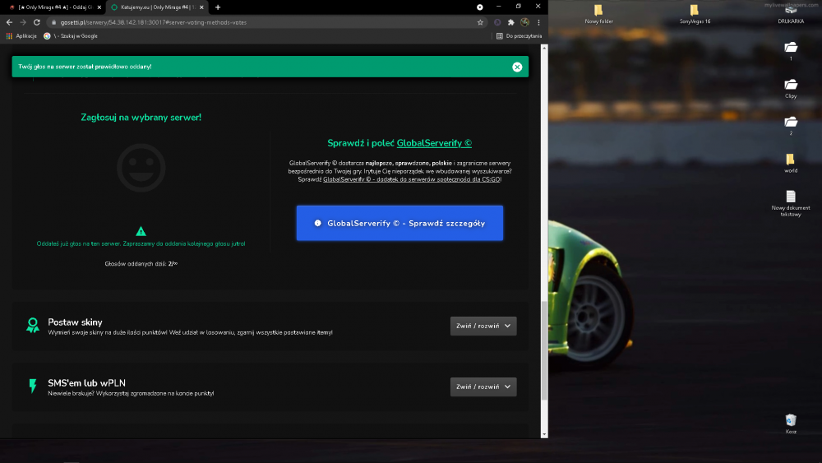Click the Postaw skiny heading

pyautogui.click(x=75, y=322)
